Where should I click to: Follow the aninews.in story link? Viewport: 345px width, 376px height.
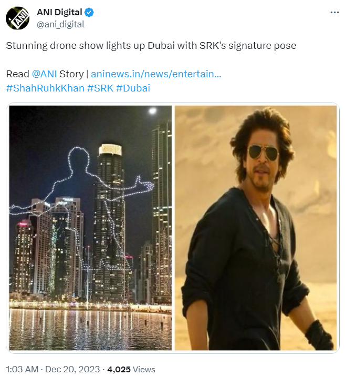pos(156,74)
